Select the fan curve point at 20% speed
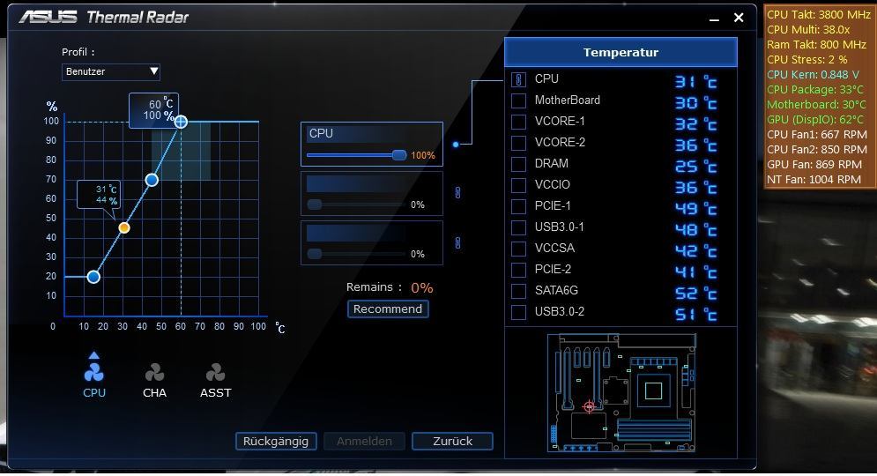 (x=93, y=276)
